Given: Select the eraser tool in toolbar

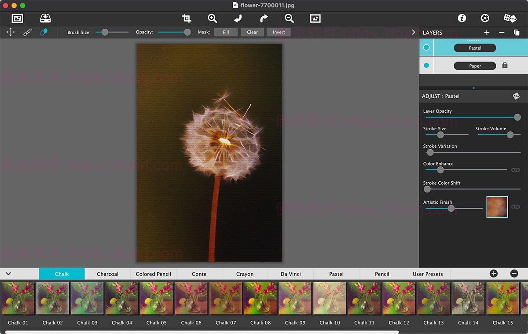Looking at the screenshot, I should tap(44, 32).
